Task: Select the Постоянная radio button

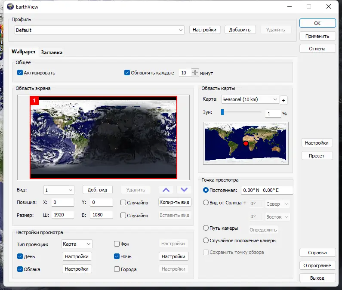Action: coord(206,190)
